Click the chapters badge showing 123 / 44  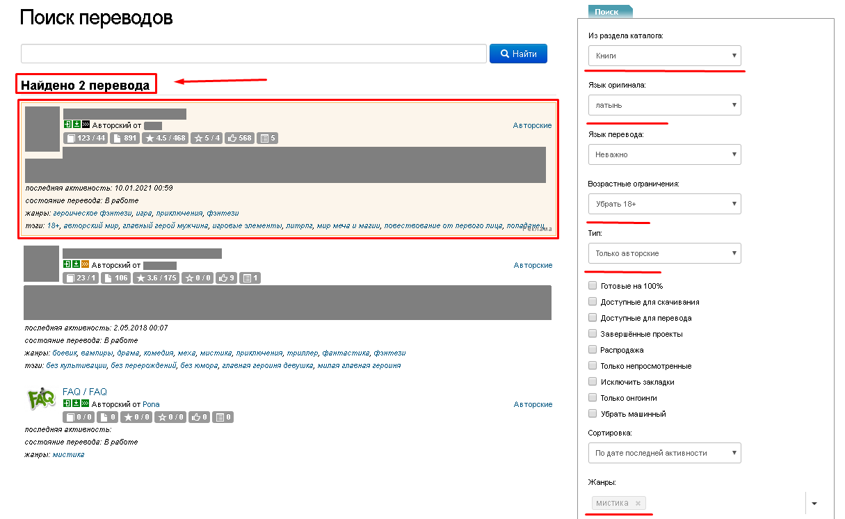coord(86,138)
